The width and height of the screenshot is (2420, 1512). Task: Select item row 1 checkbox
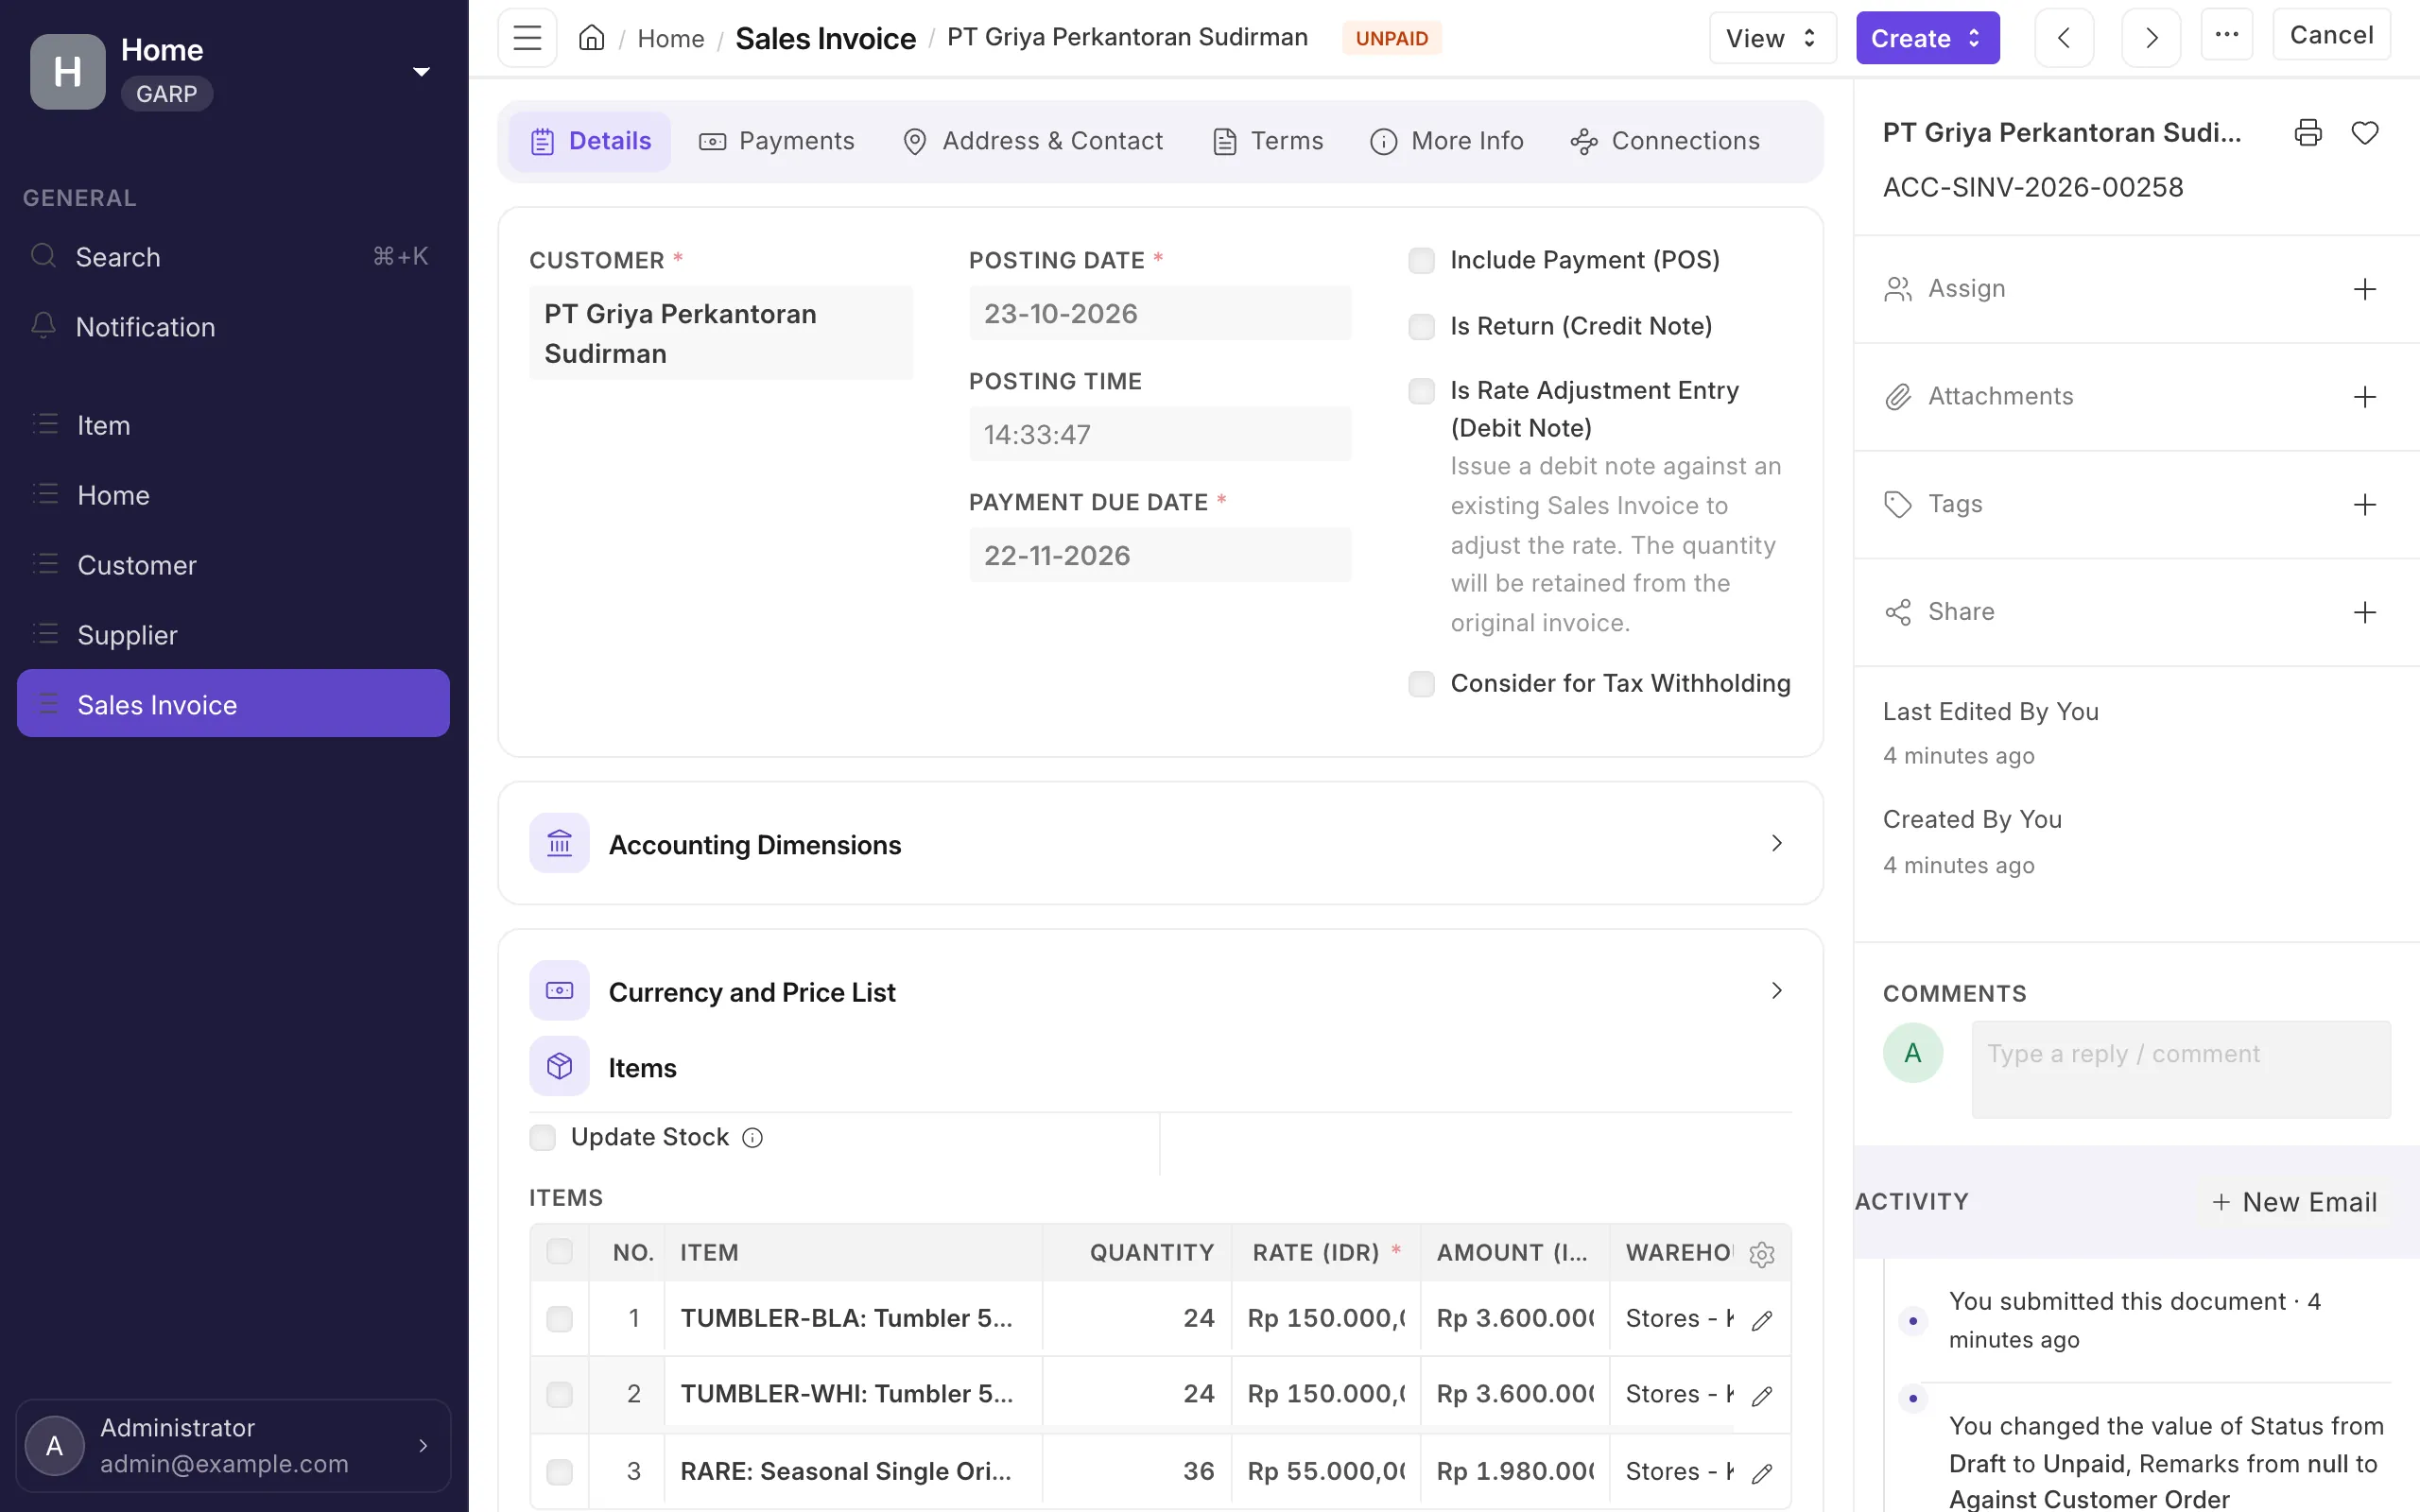(559, 1319)
